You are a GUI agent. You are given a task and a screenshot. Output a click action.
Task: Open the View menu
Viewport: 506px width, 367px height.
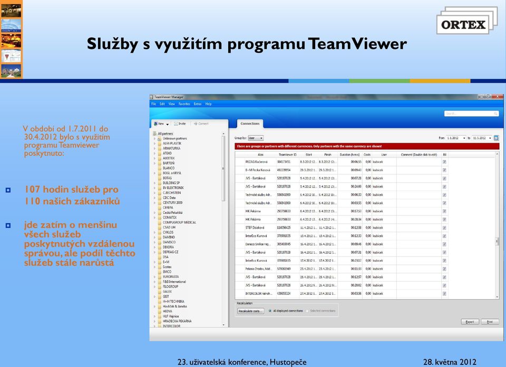(172, 104)
